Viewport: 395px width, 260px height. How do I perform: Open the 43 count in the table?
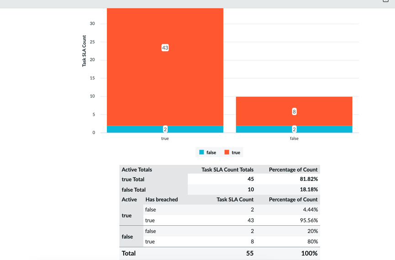click(x=250, y=220)
